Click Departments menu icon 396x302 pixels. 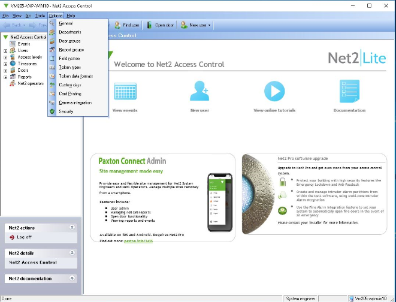click(52, 32)
